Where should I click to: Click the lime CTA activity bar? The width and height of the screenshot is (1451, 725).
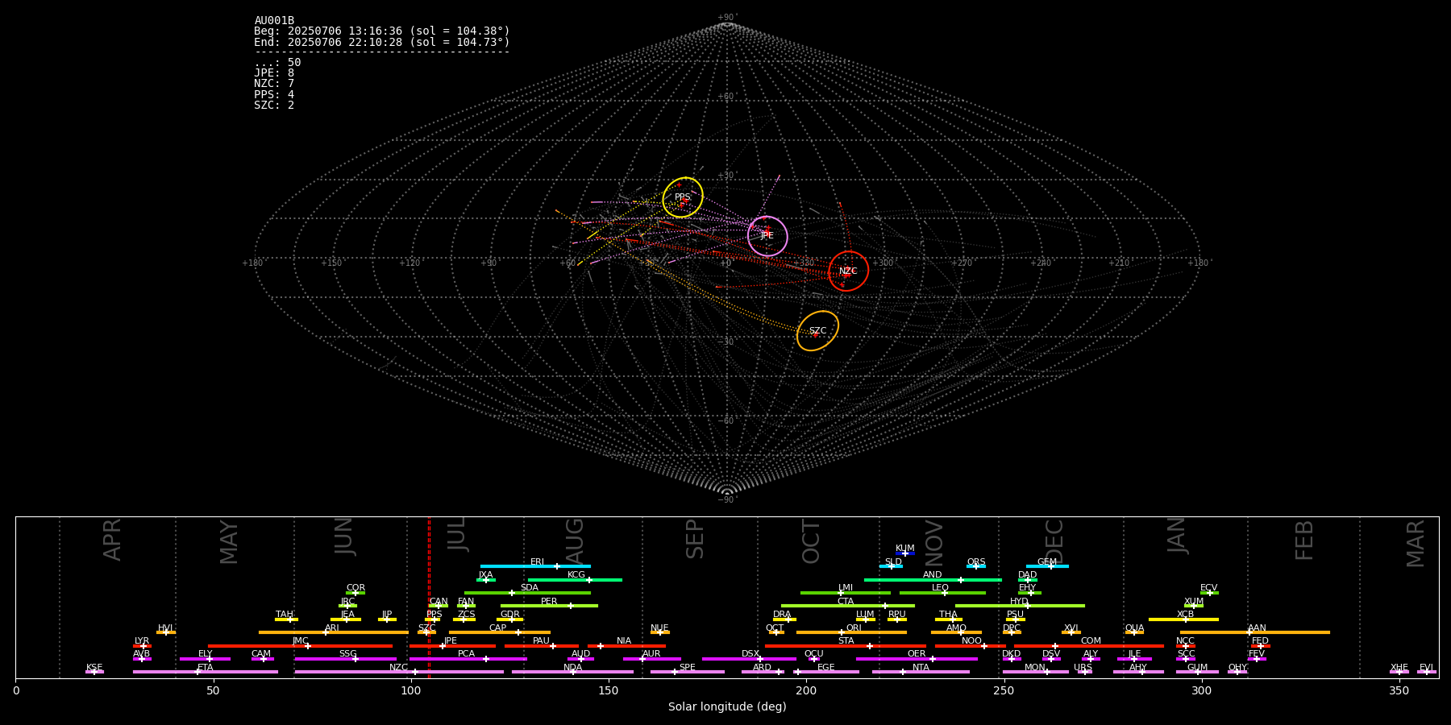848,606
